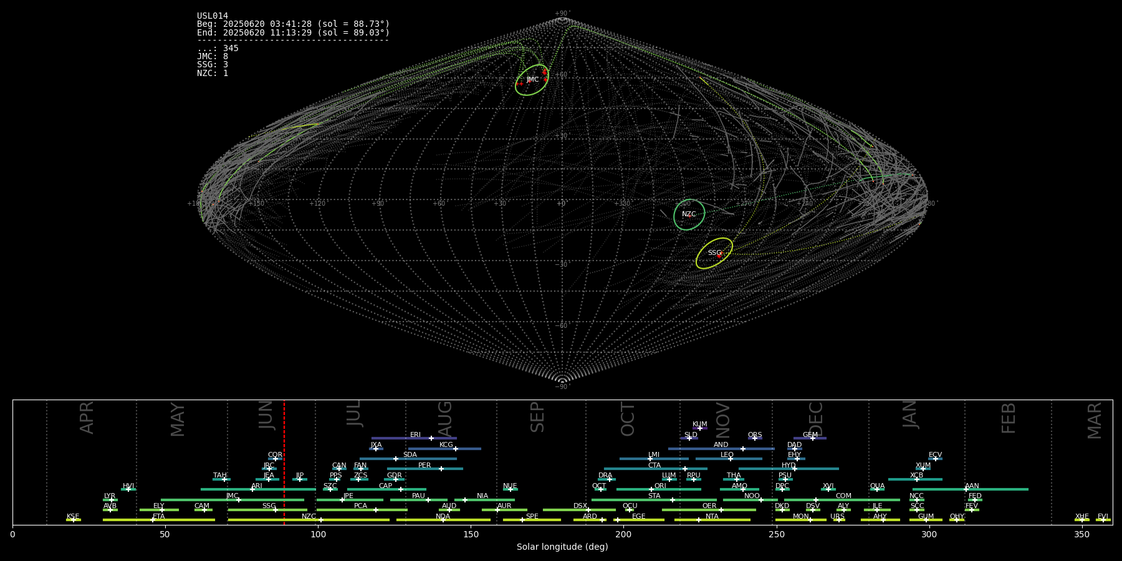The height and width of the screenshot is (561, 1122).
Task: Select the XHE shower label in timeline
Action: tap(1082, 517)
